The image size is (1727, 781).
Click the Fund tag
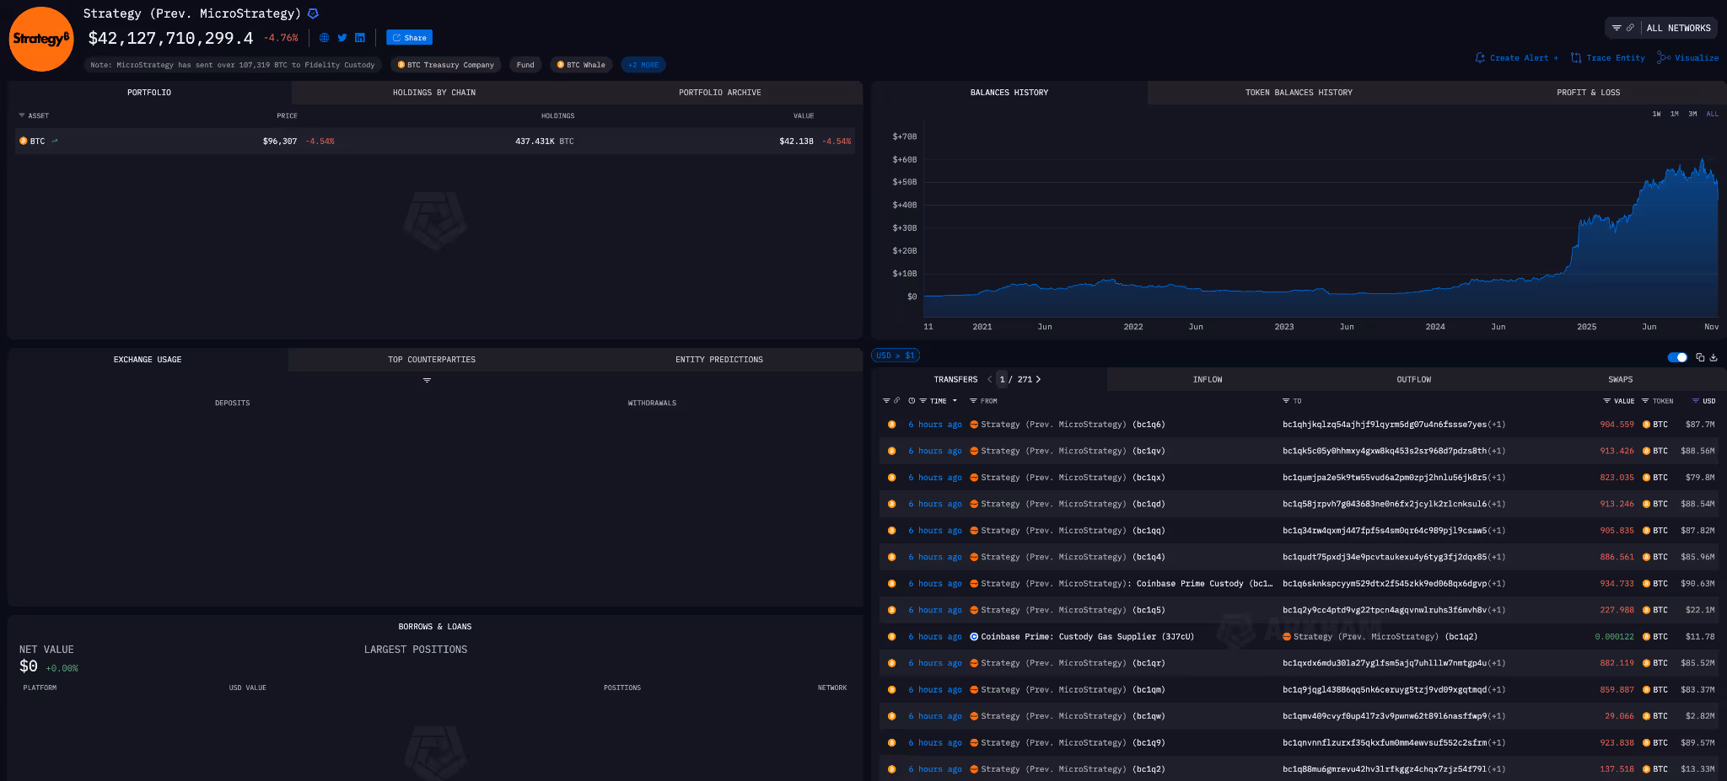coord(525,65)
